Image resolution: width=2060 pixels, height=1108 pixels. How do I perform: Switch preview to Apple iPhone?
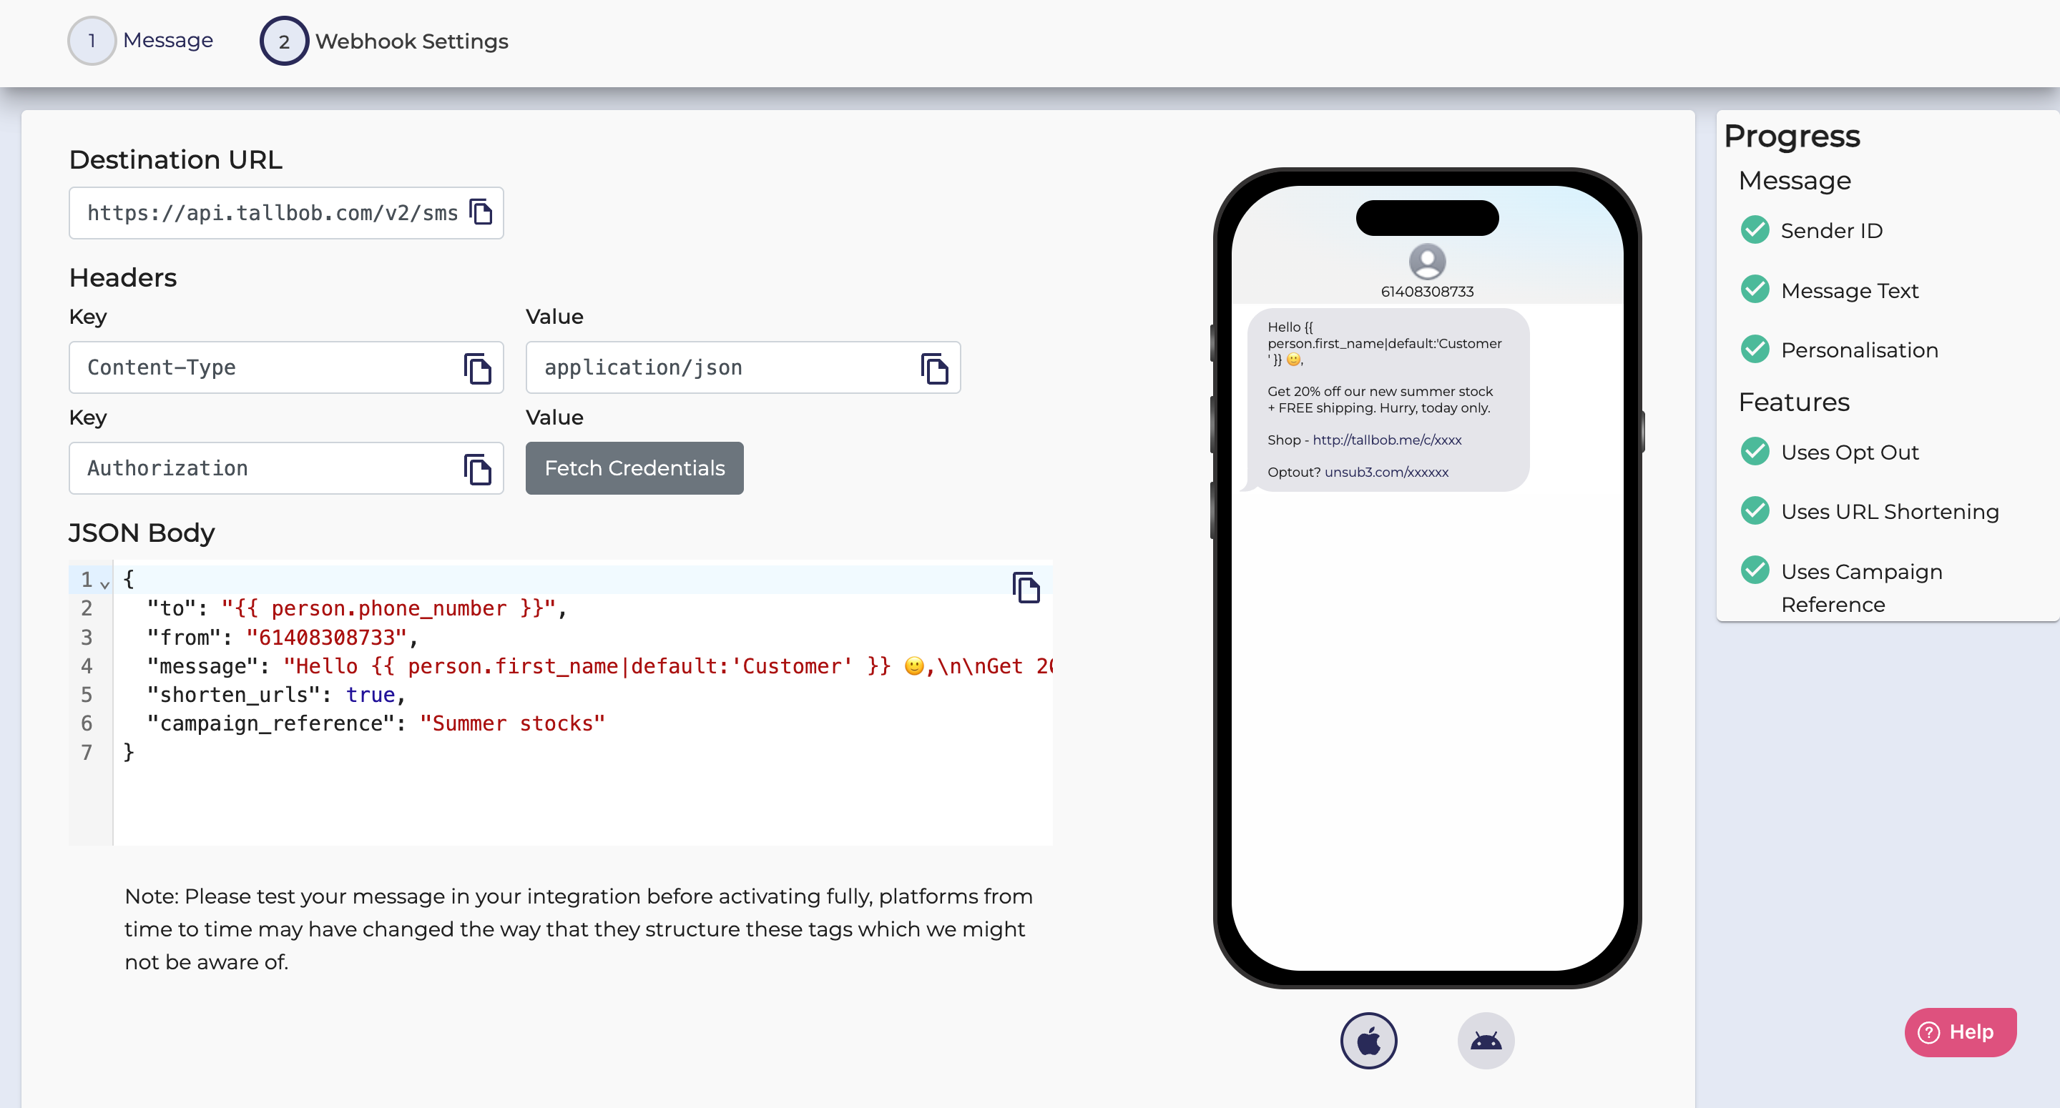1368,1041
